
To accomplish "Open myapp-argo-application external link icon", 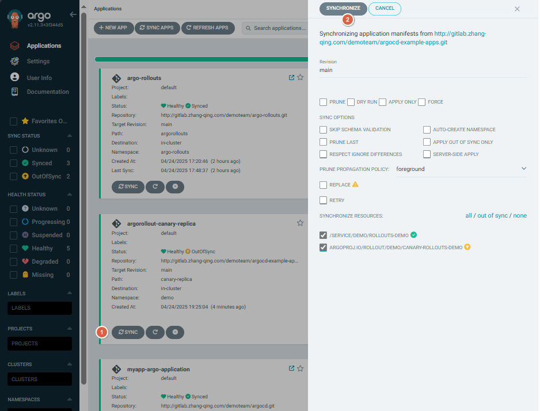I will pyautogui.click(x=291, y=368).
